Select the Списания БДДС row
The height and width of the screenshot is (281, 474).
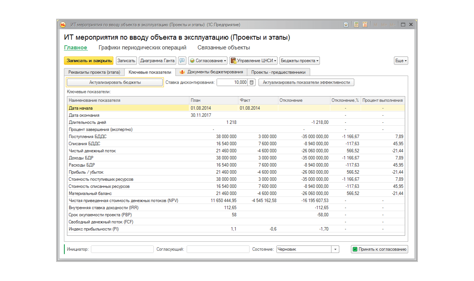click(x=236, y=144)
